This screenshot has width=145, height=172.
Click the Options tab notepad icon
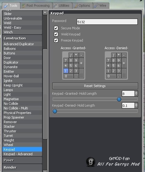[x=76, y=6]
